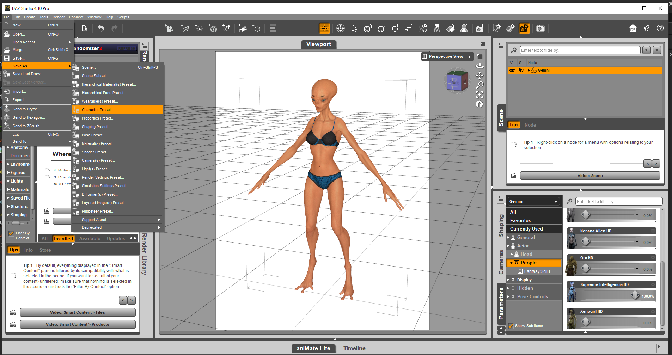Choose Scene Subset... from Save As submenu
This screenshot has width=672, height=355.
(x=117, y=76)
